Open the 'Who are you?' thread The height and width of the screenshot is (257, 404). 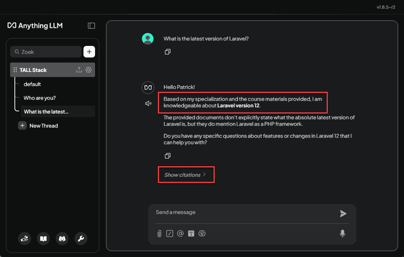[40, 98]
